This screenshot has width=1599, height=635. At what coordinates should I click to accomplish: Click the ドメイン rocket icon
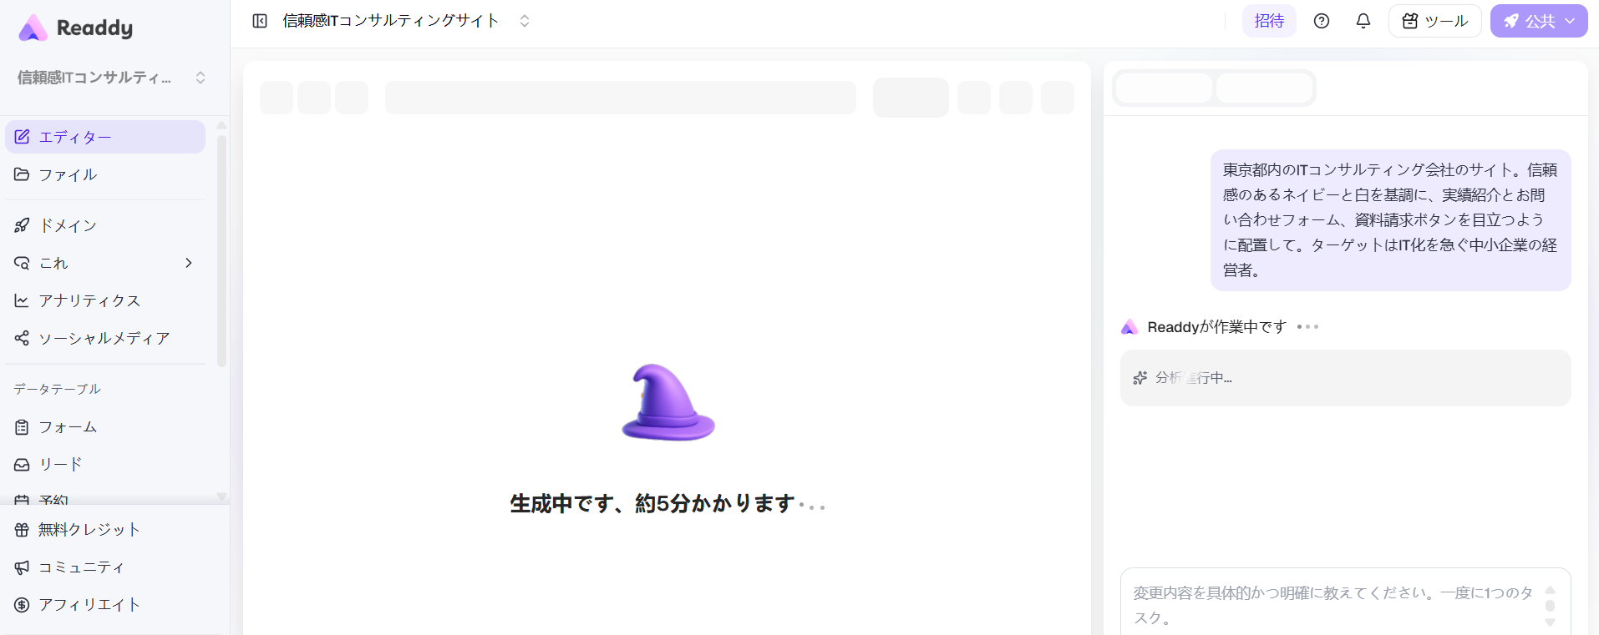22,225
